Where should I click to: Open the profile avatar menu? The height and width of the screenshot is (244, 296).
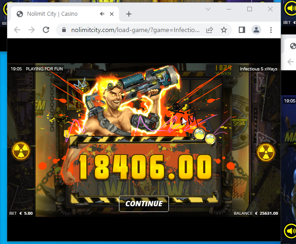point(256,30)
